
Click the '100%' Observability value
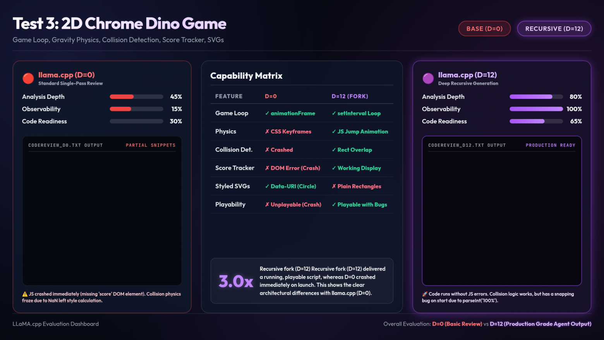[574, 109]
